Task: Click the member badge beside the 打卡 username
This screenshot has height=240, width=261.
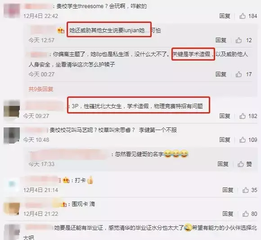Action: [x=66, y=180]
